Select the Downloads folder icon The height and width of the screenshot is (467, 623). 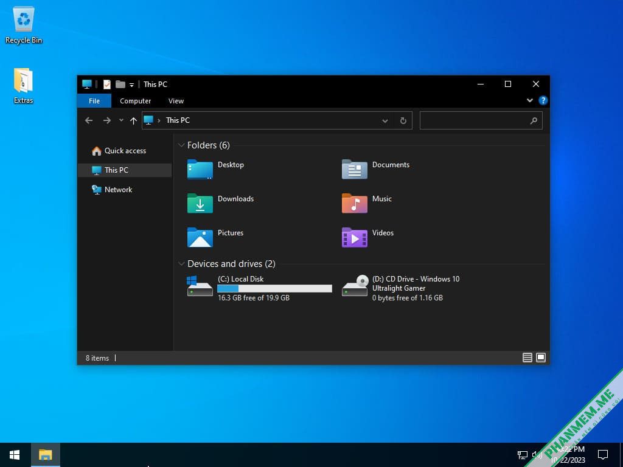pyautogui.click(x=200, y=203)
